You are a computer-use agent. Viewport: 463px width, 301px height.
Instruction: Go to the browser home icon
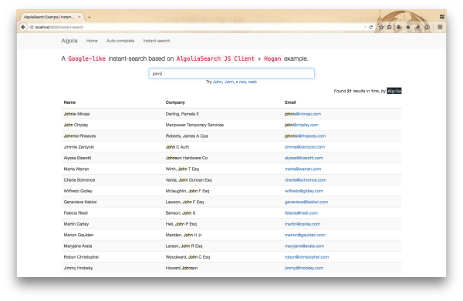(x=408, y=27)
